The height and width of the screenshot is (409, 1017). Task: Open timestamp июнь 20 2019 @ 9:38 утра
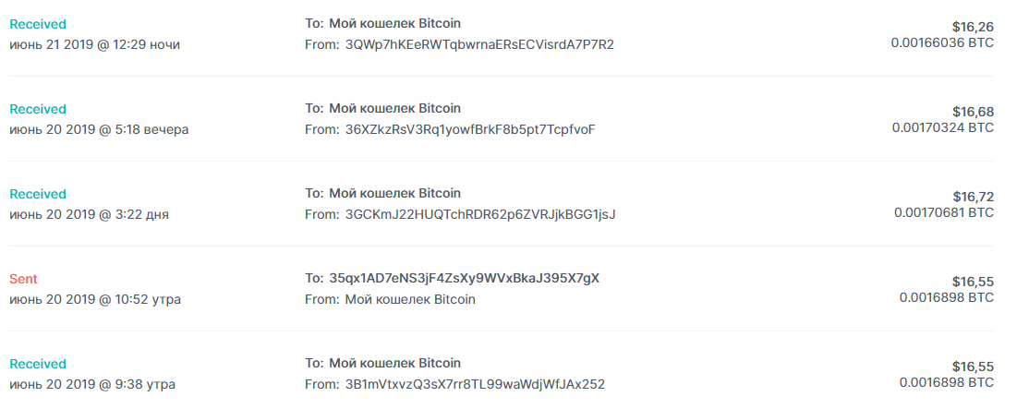(92, 384)
